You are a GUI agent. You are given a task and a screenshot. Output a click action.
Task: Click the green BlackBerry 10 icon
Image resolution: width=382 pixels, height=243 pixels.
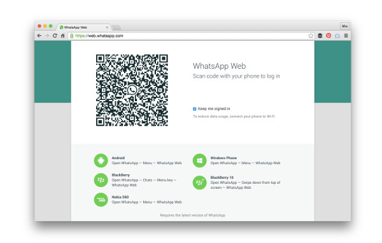199,183
